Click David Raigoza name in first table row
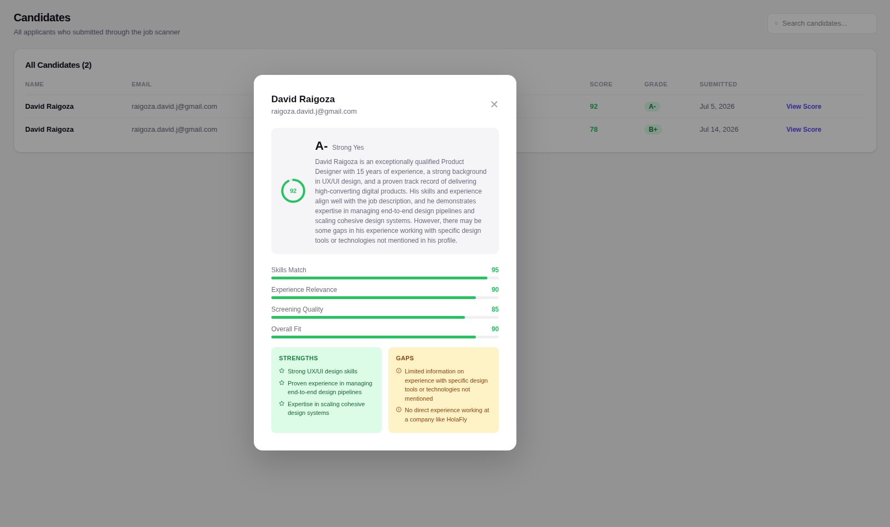This screenshot has height=527, width=890. 49,107
